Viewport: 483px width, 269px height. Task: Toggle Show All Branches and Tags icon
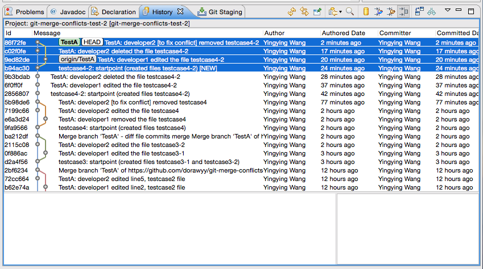432,12
